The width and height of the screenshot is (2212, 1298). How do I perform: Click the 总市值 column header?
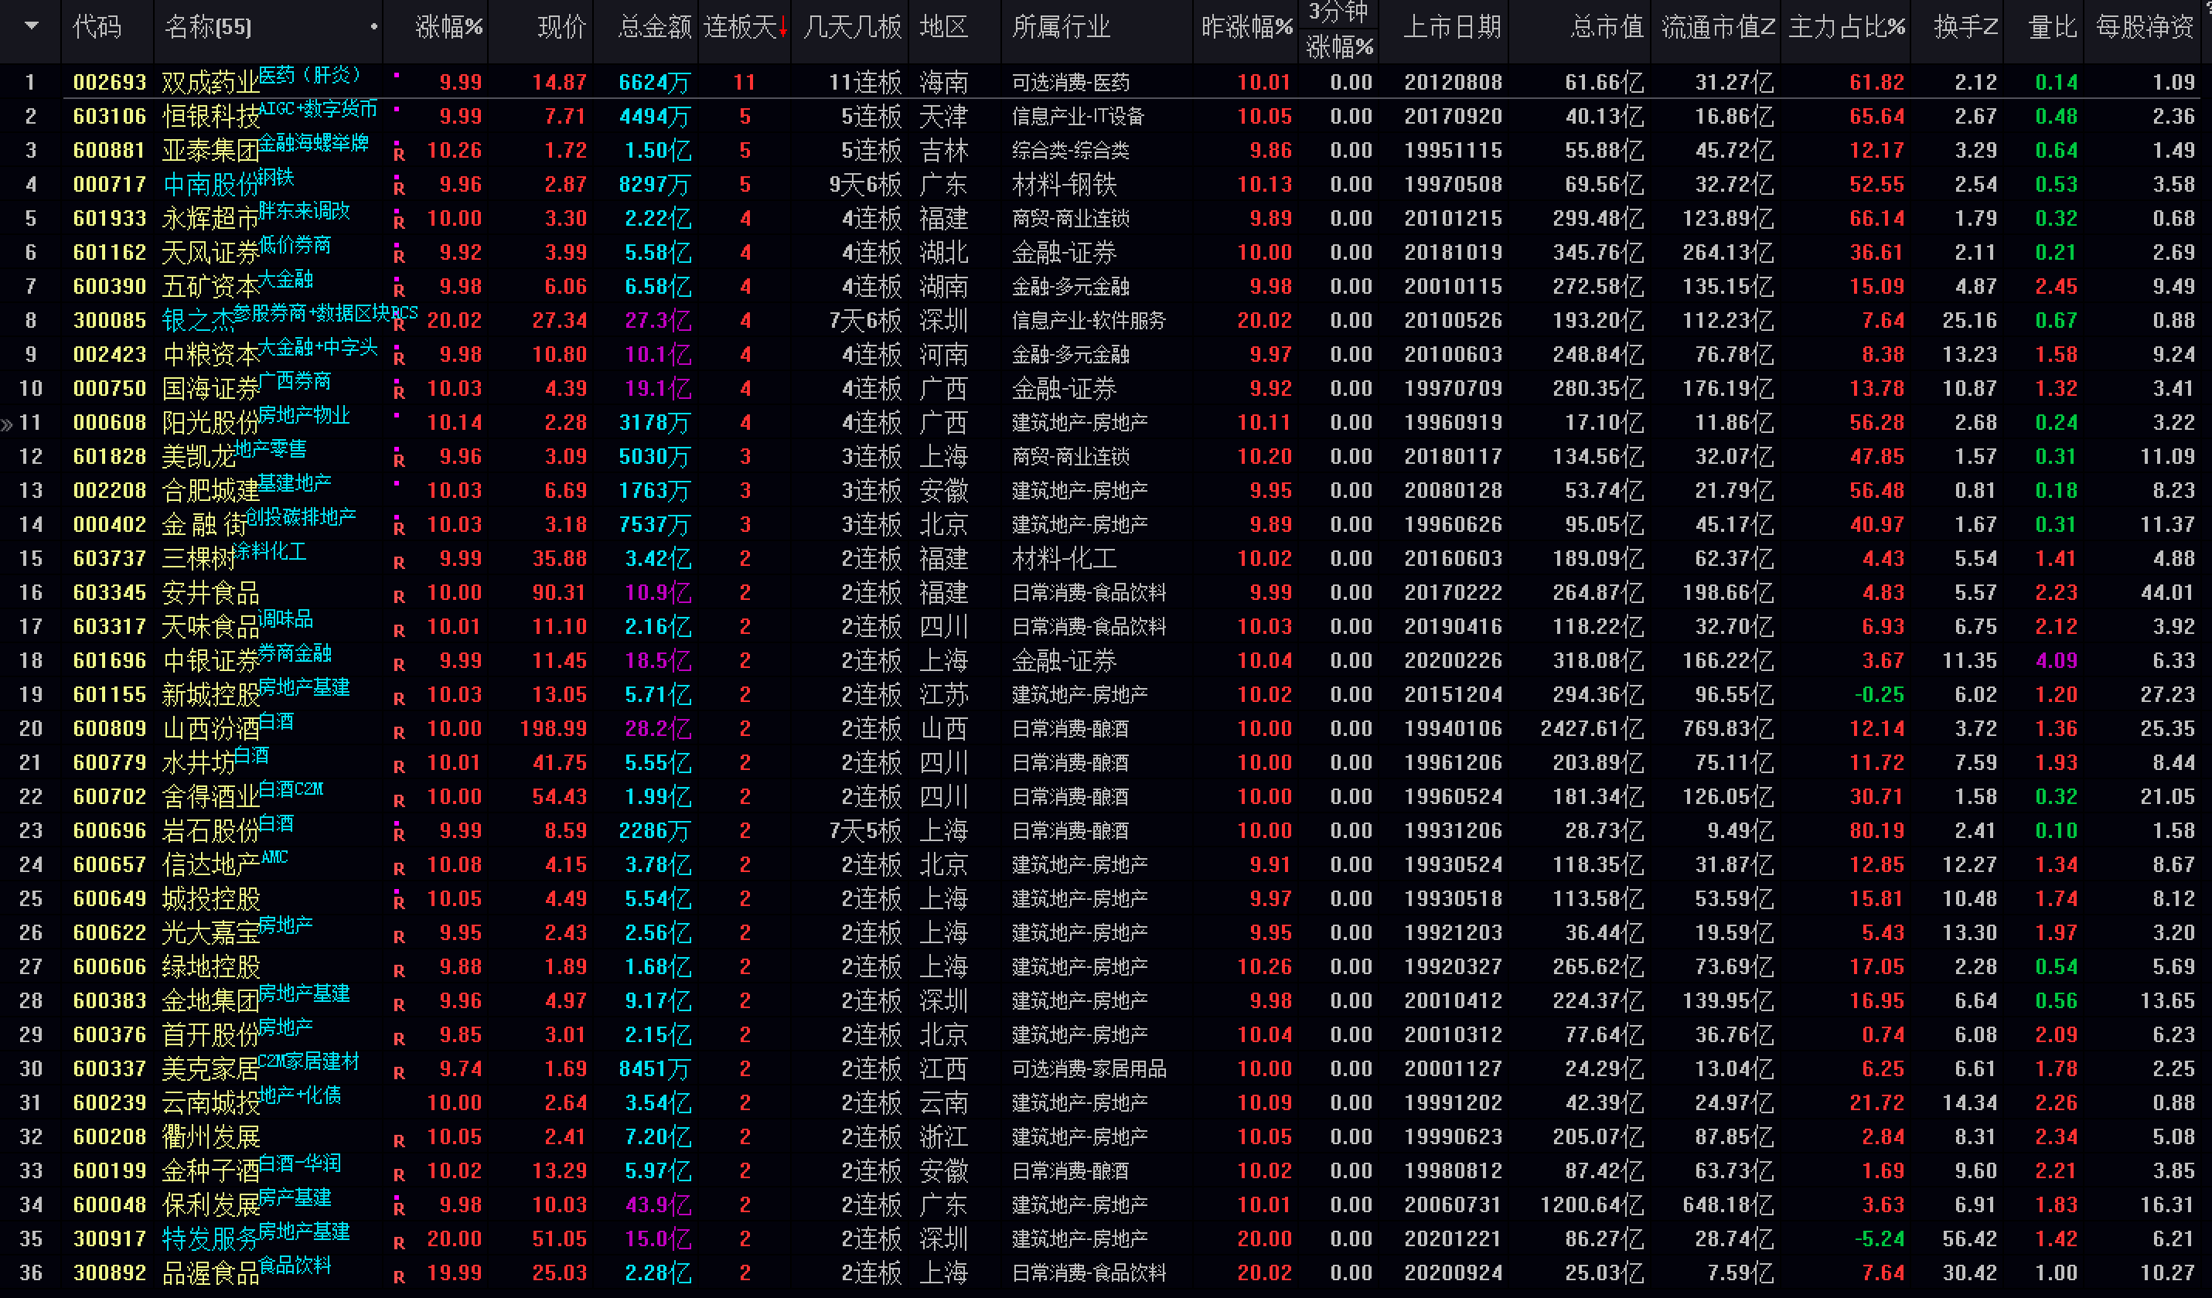point(1607,27)
